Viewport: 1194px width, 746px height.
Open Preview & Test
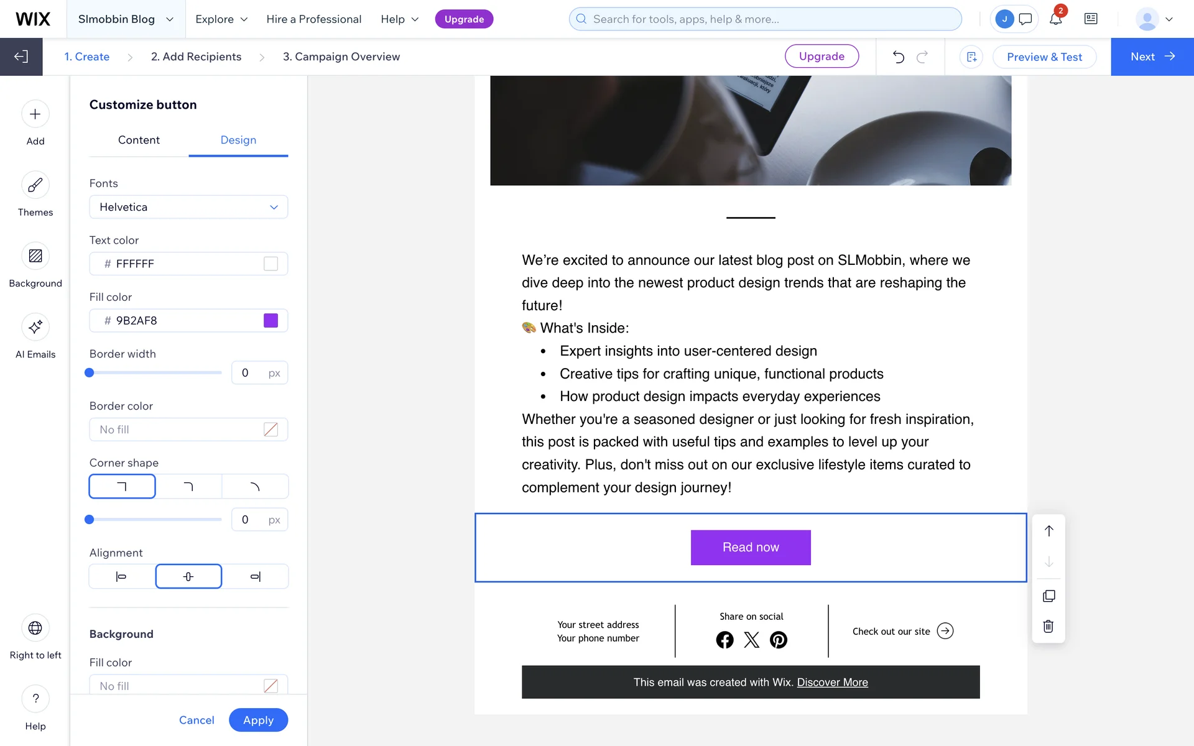point(1044,57)
